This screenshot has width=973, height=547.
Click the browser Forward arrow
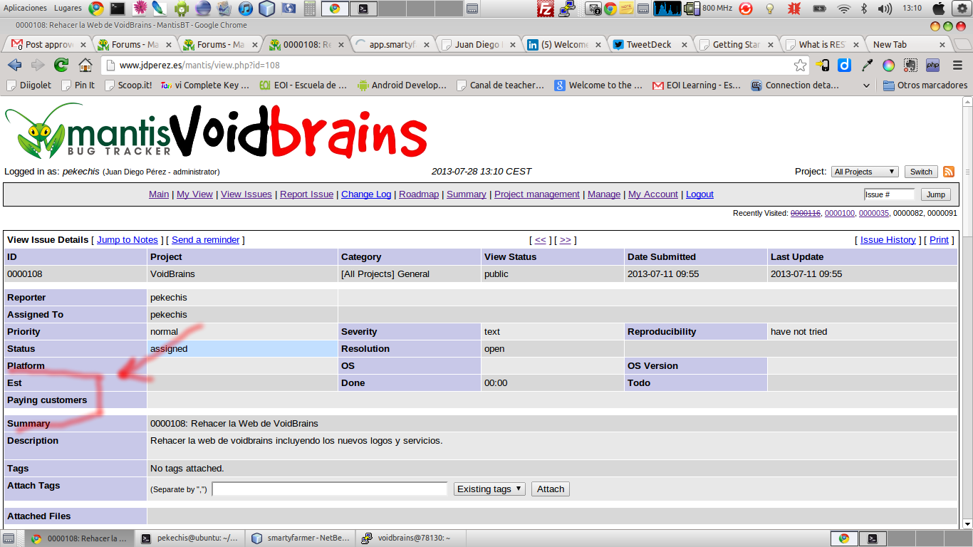coord(38,65)
